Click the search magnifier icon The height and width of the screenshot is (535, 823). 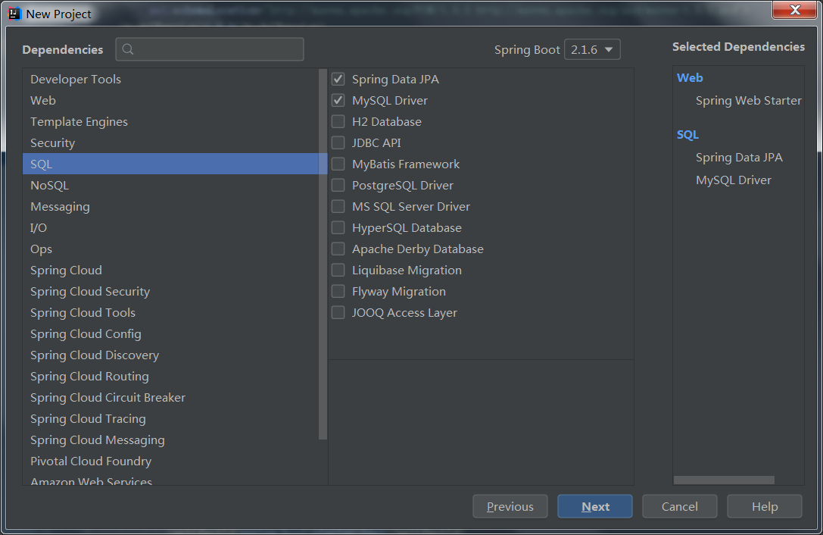click(x=127, y=49)
